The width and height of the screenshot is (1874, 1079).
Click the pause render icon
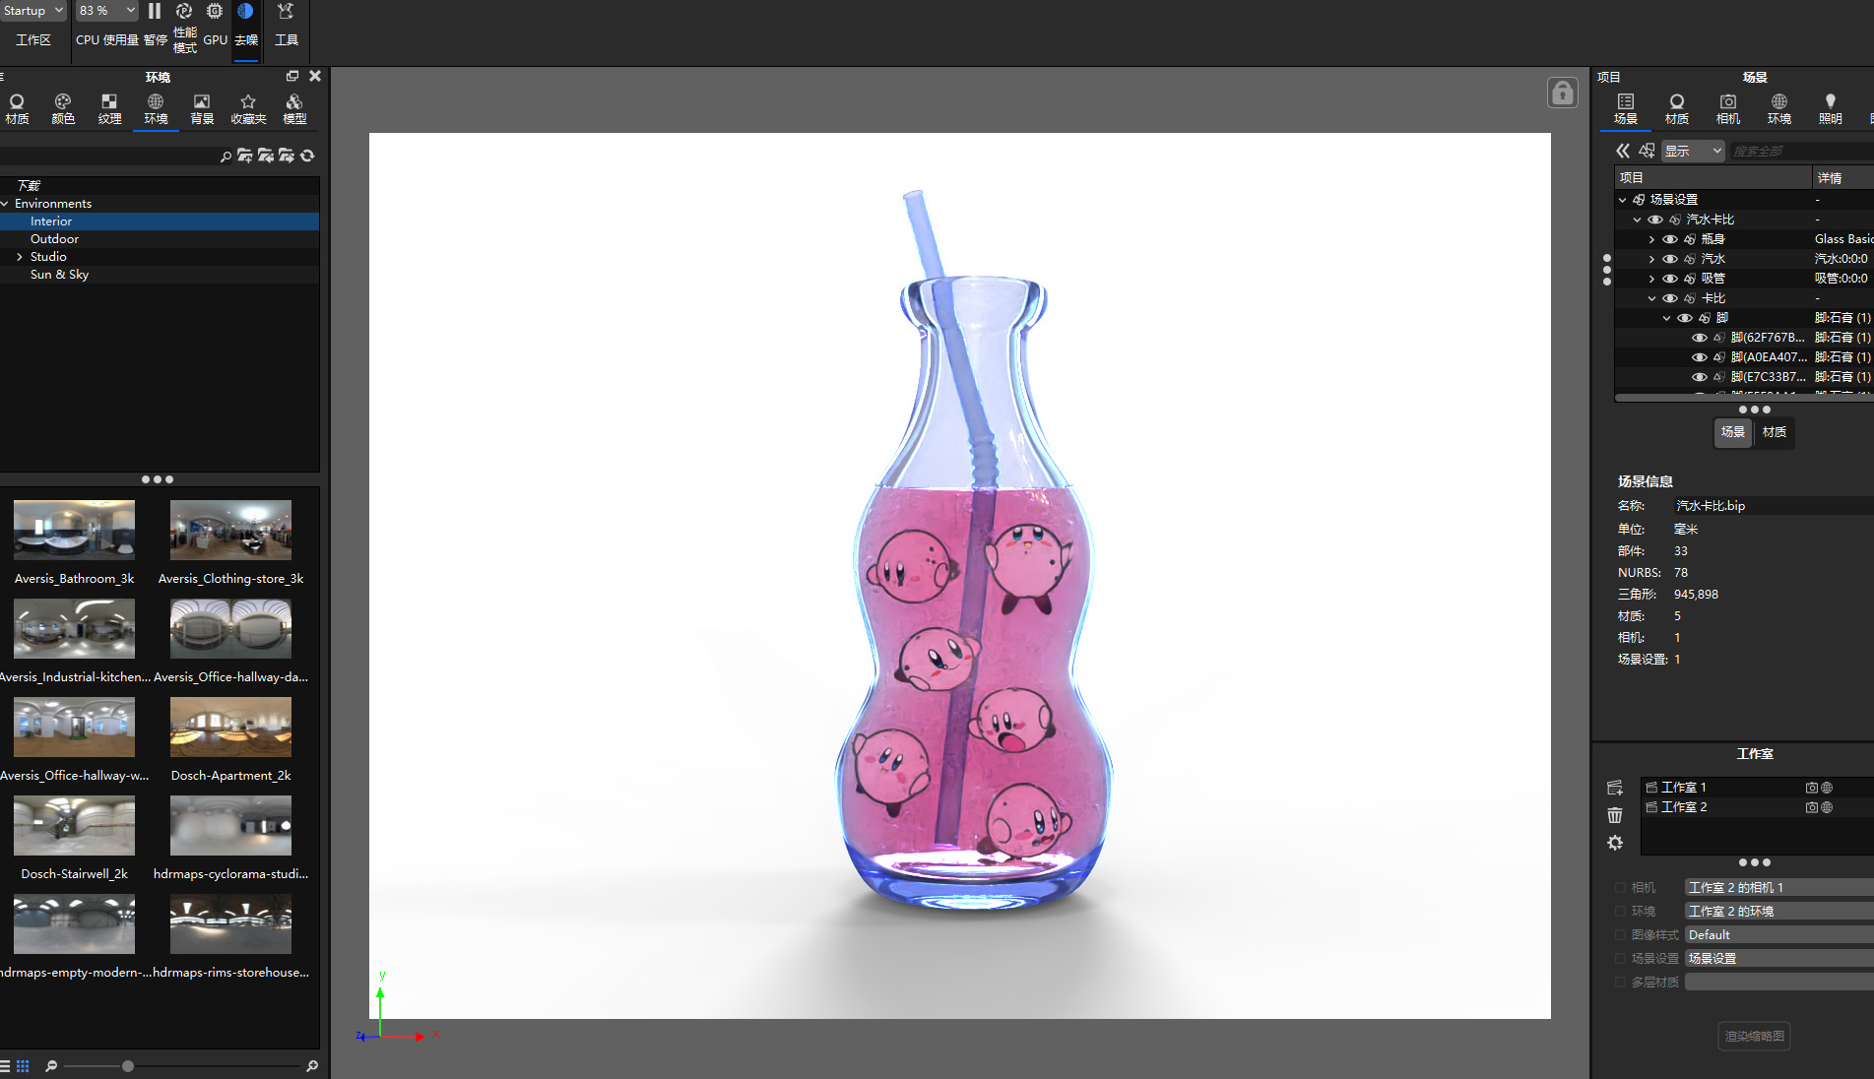point(155,12)
